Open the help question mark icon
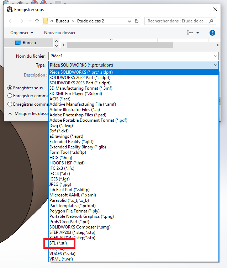This screenshot has height=268, width=227. pyautogui.click(x=212, y=33)
